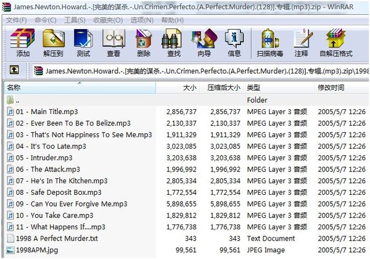
Task: Sort by the 修改时间 column header
Action: (342, 88)
